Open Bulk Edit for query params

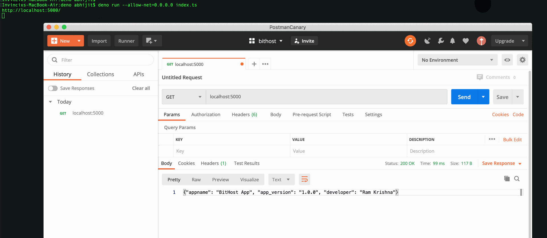[512, 140]
